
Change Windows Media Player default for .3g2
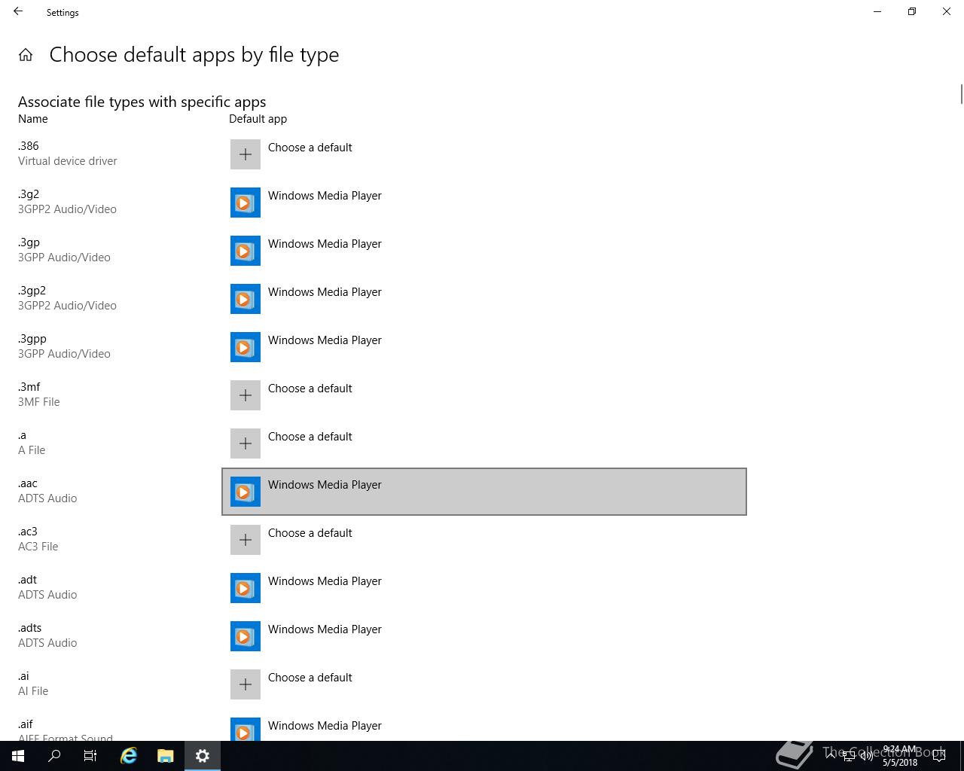tap(484, 203)
